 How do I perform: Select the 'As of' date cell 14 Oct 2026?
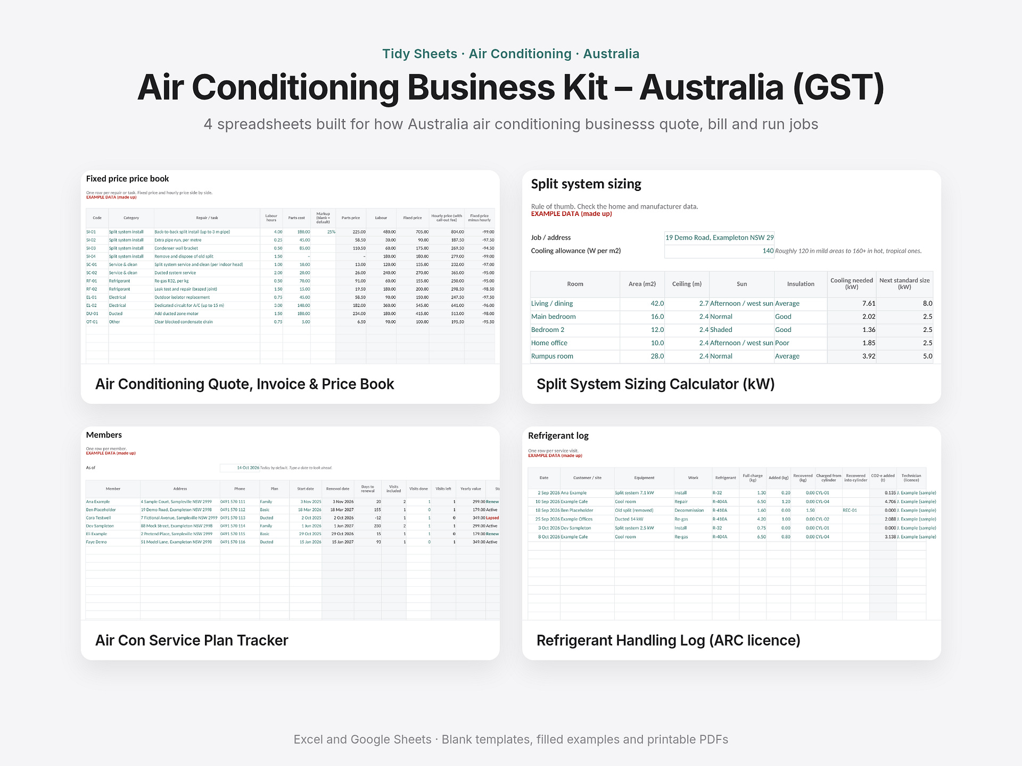(x=240, y=468)
